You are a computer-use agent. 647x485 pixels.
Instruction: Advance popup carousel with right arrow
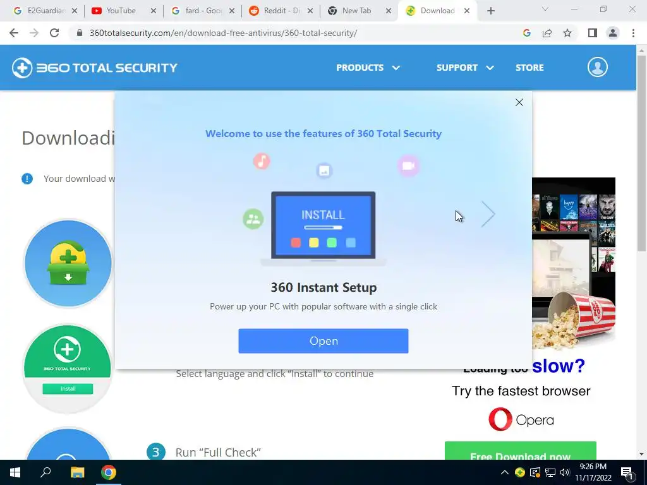point(488,214)
